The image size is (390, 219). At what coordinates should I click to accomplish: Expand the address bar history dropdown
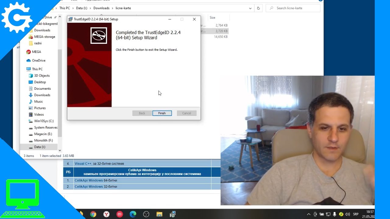pos(250,8)
